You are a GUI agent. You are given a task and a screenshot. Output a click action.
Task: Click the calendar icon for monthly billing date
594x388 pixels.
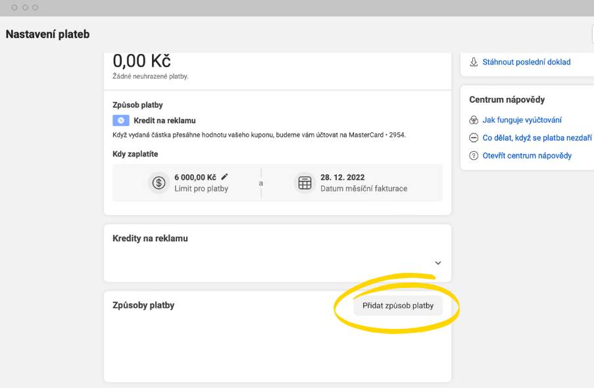[x=305, y=183]
